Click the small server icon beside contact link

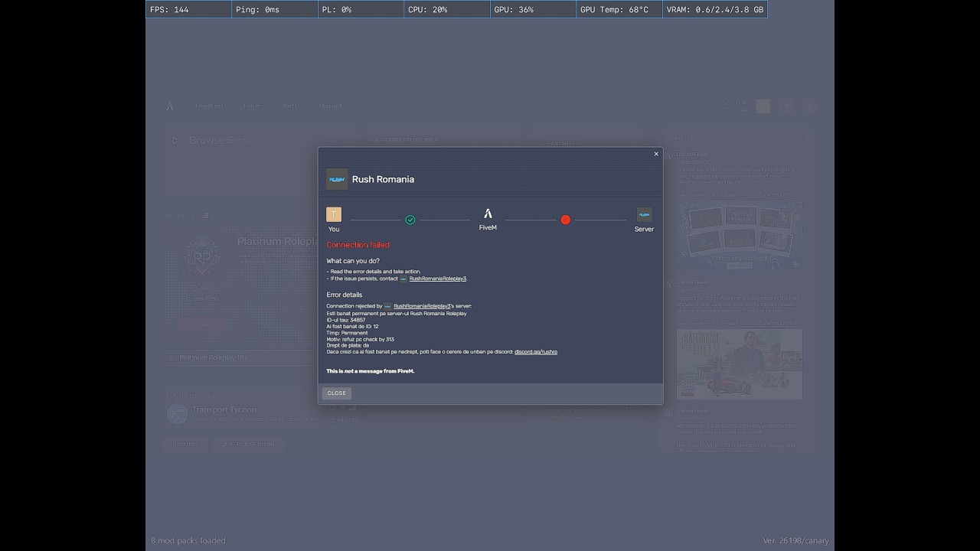[x=403, y=279]
